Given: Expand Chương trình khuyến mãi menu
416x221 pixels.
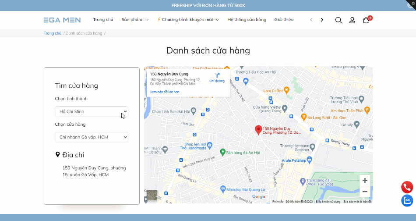Looking at the screenshot, I should tap(188, 20).
